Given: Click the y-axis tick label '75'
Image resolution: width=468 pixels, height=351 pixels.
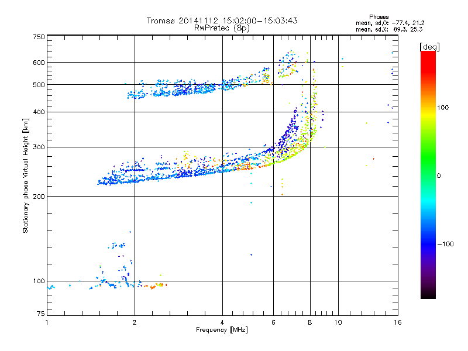Looking at the screenshot, I should [40, 314].
